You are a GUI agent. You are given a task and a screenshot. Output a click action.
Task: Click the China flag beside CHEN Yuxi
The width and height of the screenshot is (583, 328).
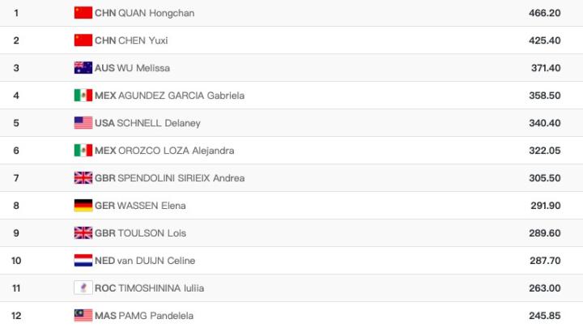tap(83, 40)
